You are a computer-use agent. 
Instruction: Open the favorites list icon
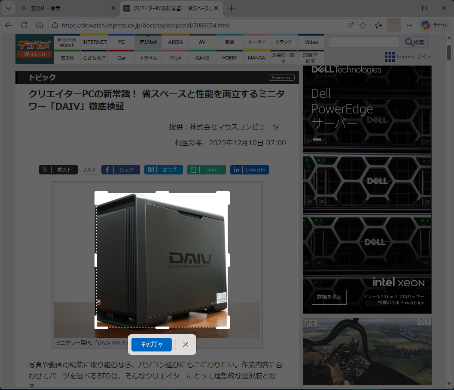coord(378,25)
